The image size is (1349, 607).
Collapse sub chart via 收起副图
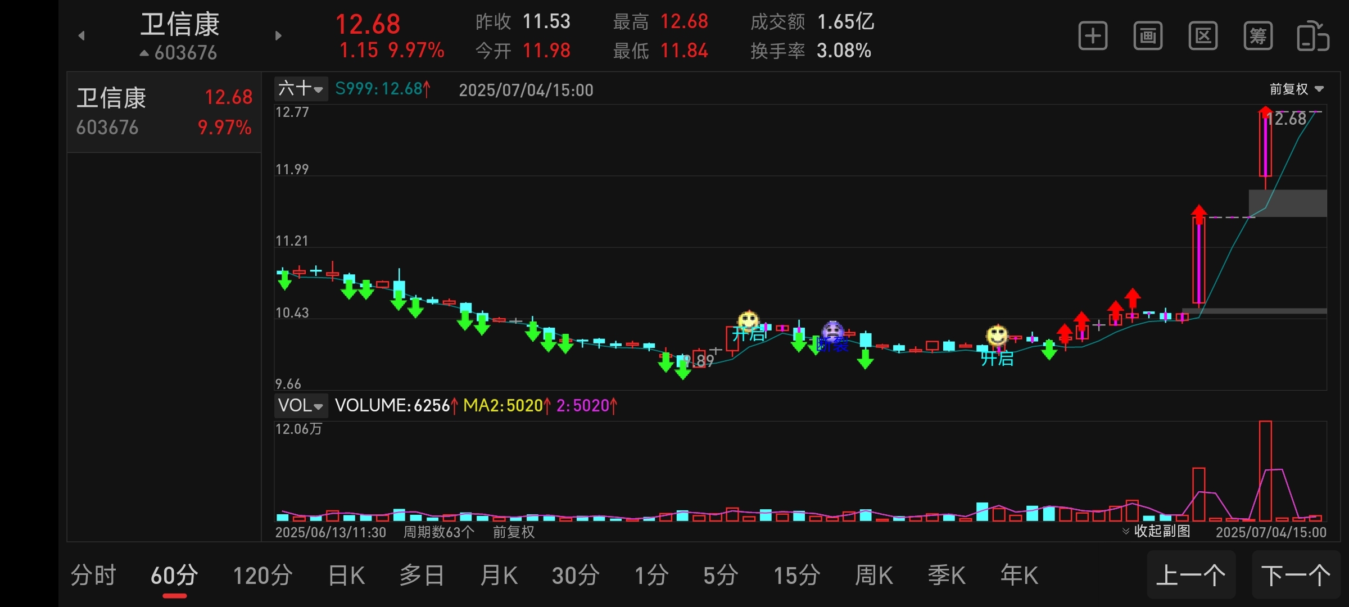(1156, 531)
